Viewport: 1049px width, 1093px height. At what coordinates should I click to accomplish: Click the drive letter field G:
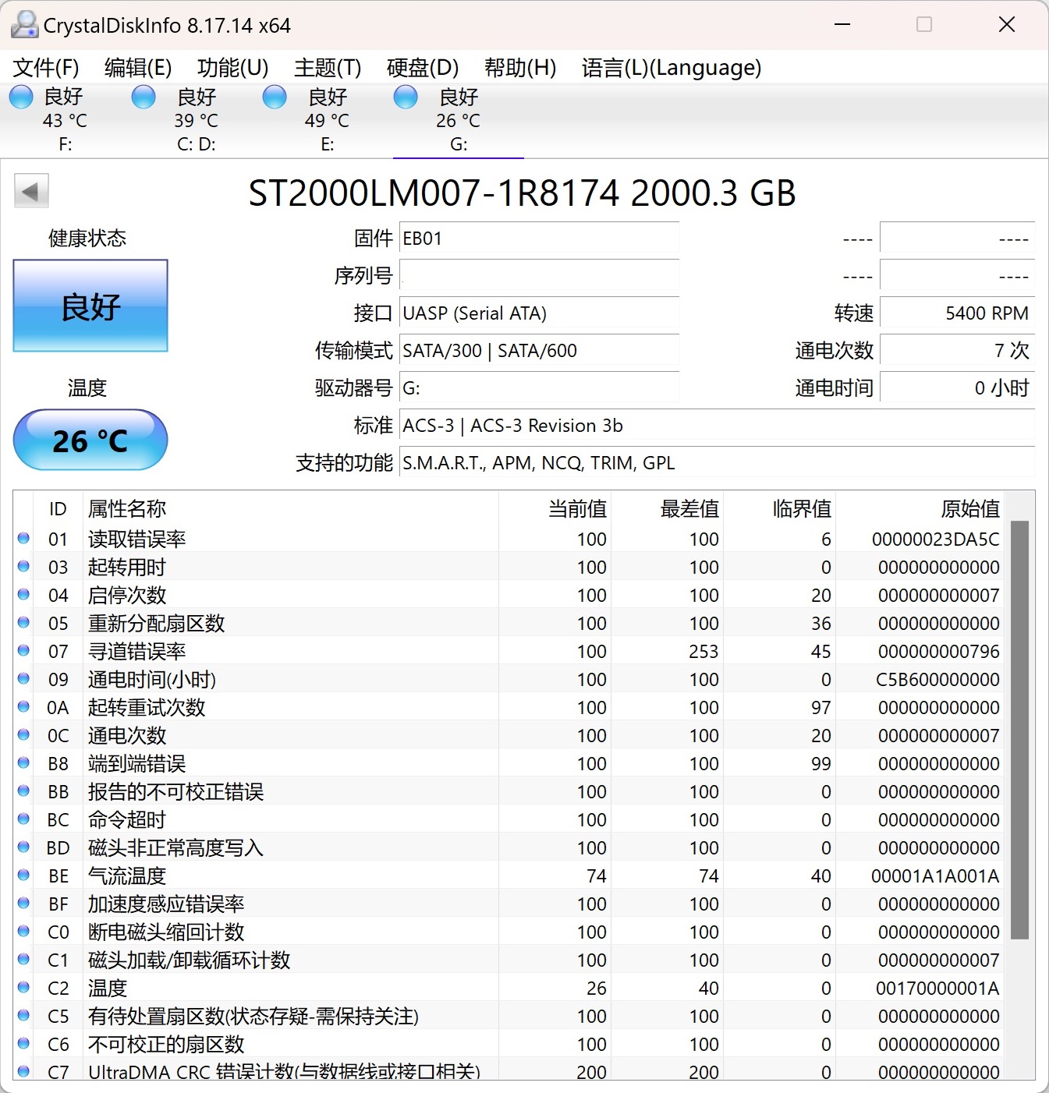tap(539, 387)
